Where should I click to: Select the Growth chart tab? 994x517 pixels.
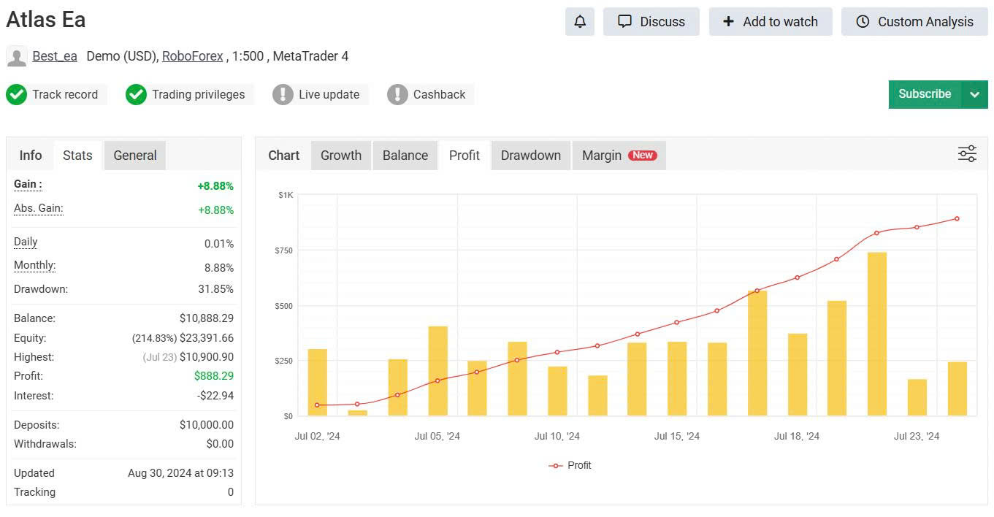click(340, 156)
